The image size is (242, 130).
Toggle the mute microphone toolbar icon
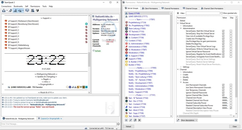coord(15,10)
